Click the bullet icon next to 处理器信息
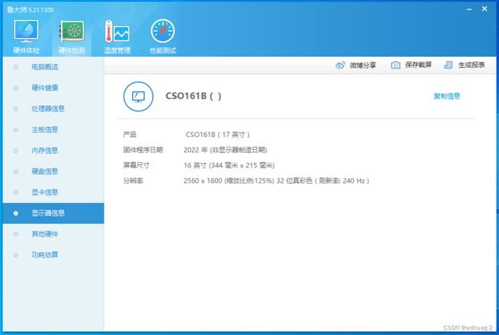The image size is (499, 335). click(15, 109)
